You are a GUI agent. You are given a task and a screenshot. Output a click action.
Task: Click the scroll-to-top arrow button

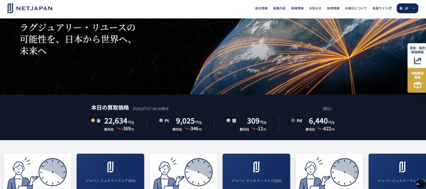tap(418, 184)
